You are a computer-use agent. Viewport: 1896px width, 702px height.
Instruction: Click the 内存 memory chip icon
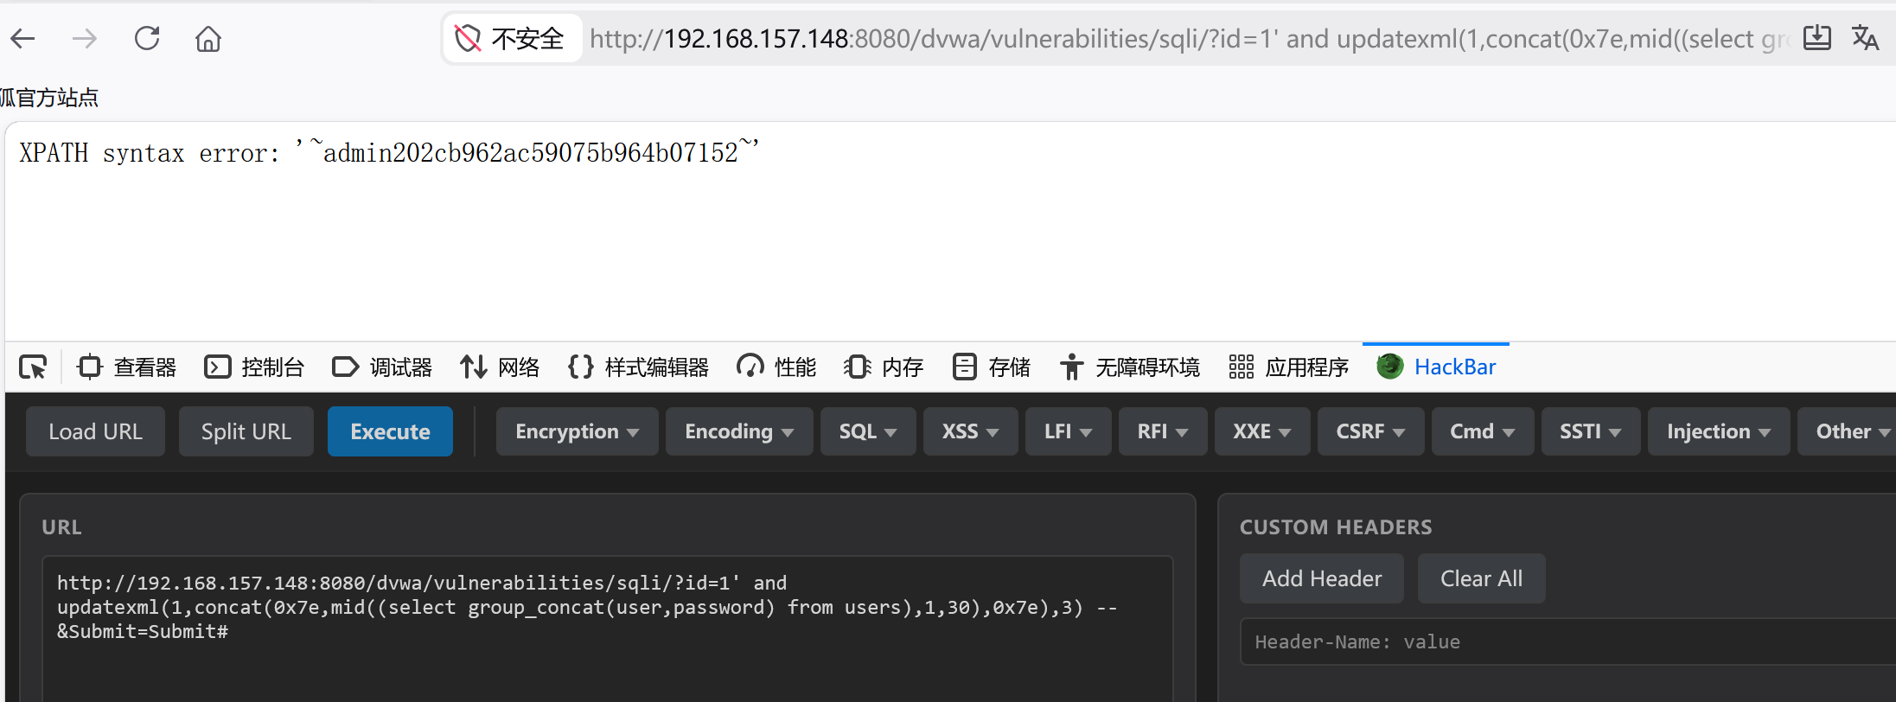pyautogui.click(x=857, y=367)
